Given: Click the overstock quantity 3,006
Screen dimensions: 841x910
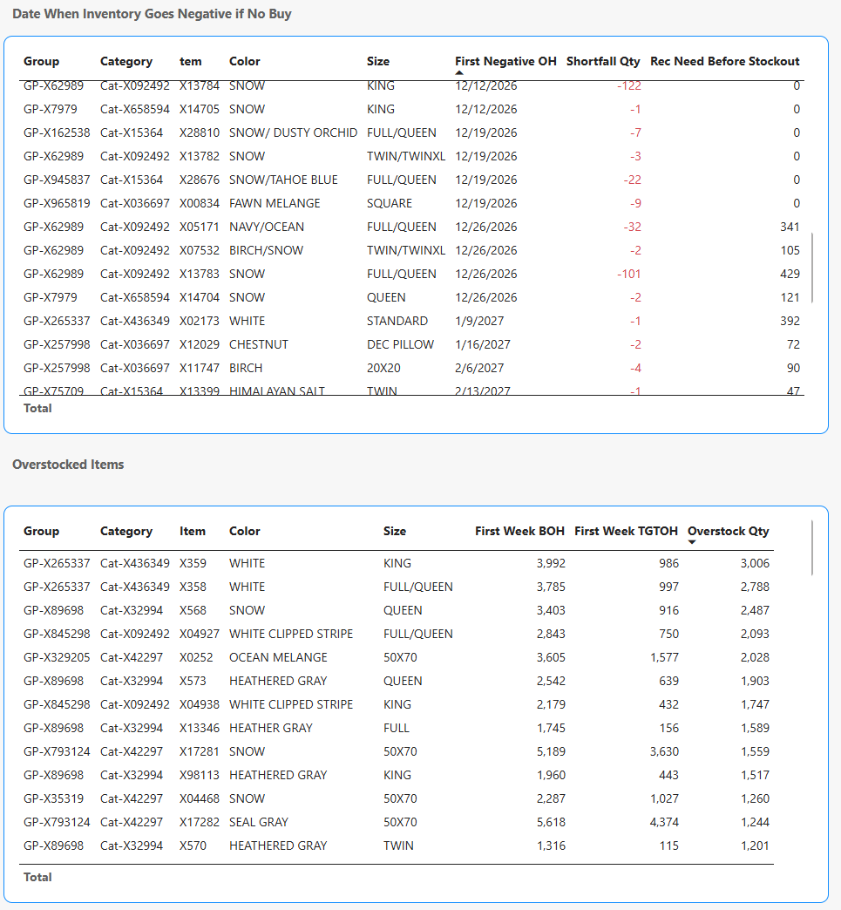Looking at the screenshot, I should pyautogui.click(x=755, y=564).
